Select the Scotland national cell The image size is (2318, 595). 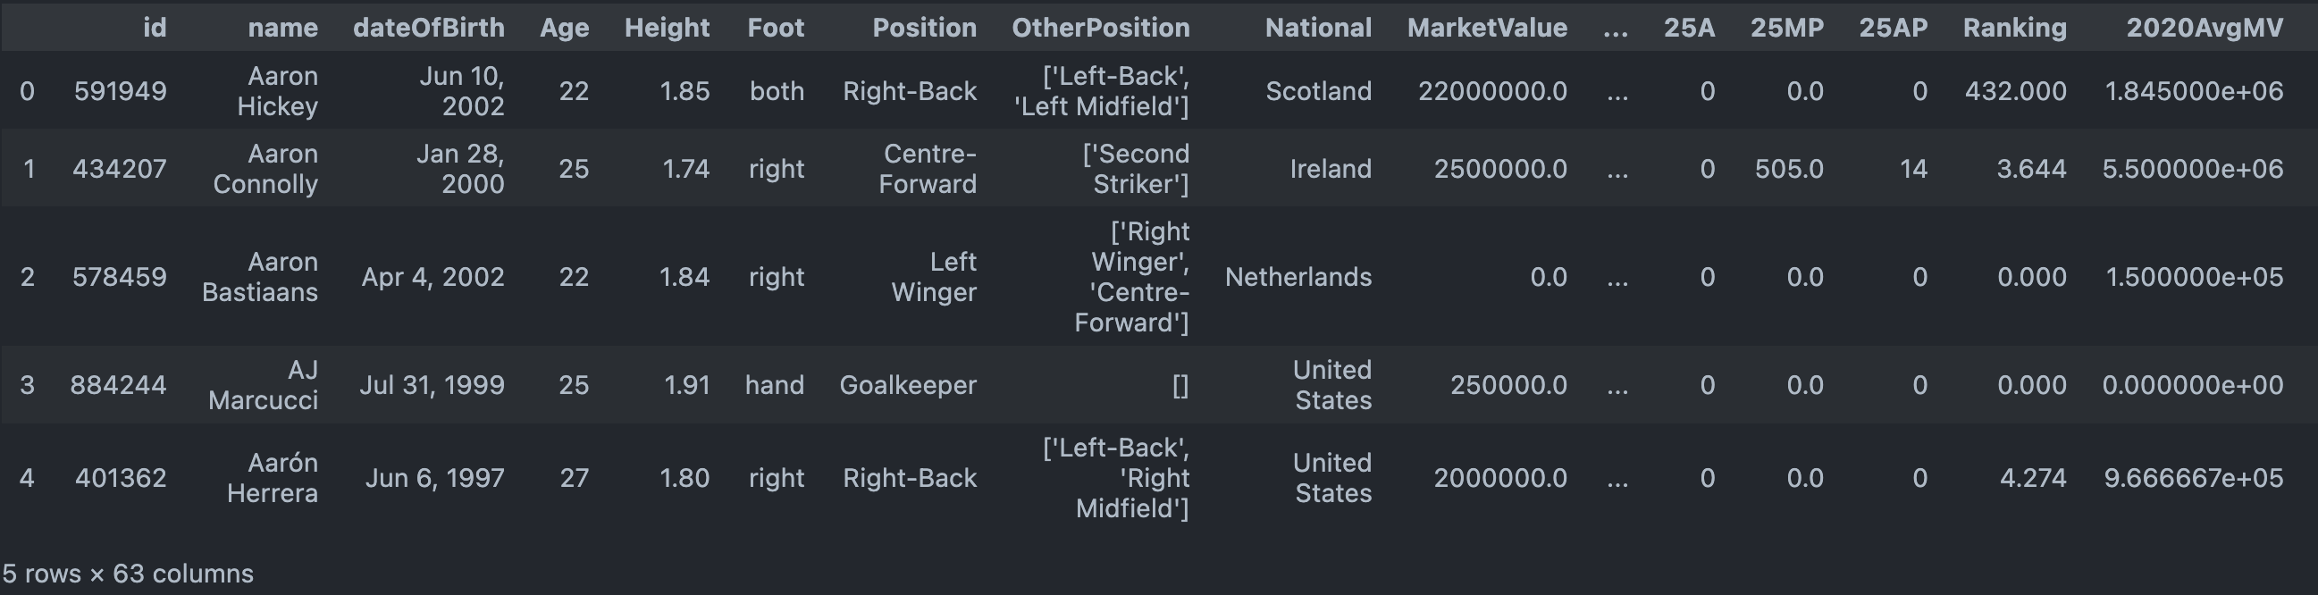tap(1318, 91)
